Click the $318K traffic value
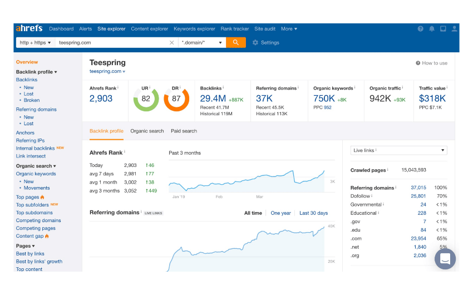The image size is (473, 295). (x=432, y=99)
